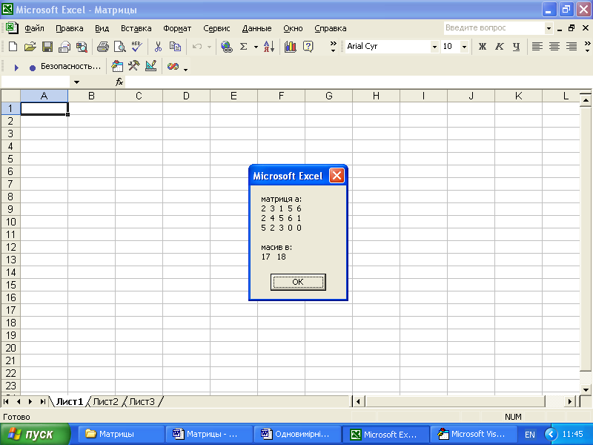
Task: Open the Visual Basic Editor icon
Action: point(117,66)
